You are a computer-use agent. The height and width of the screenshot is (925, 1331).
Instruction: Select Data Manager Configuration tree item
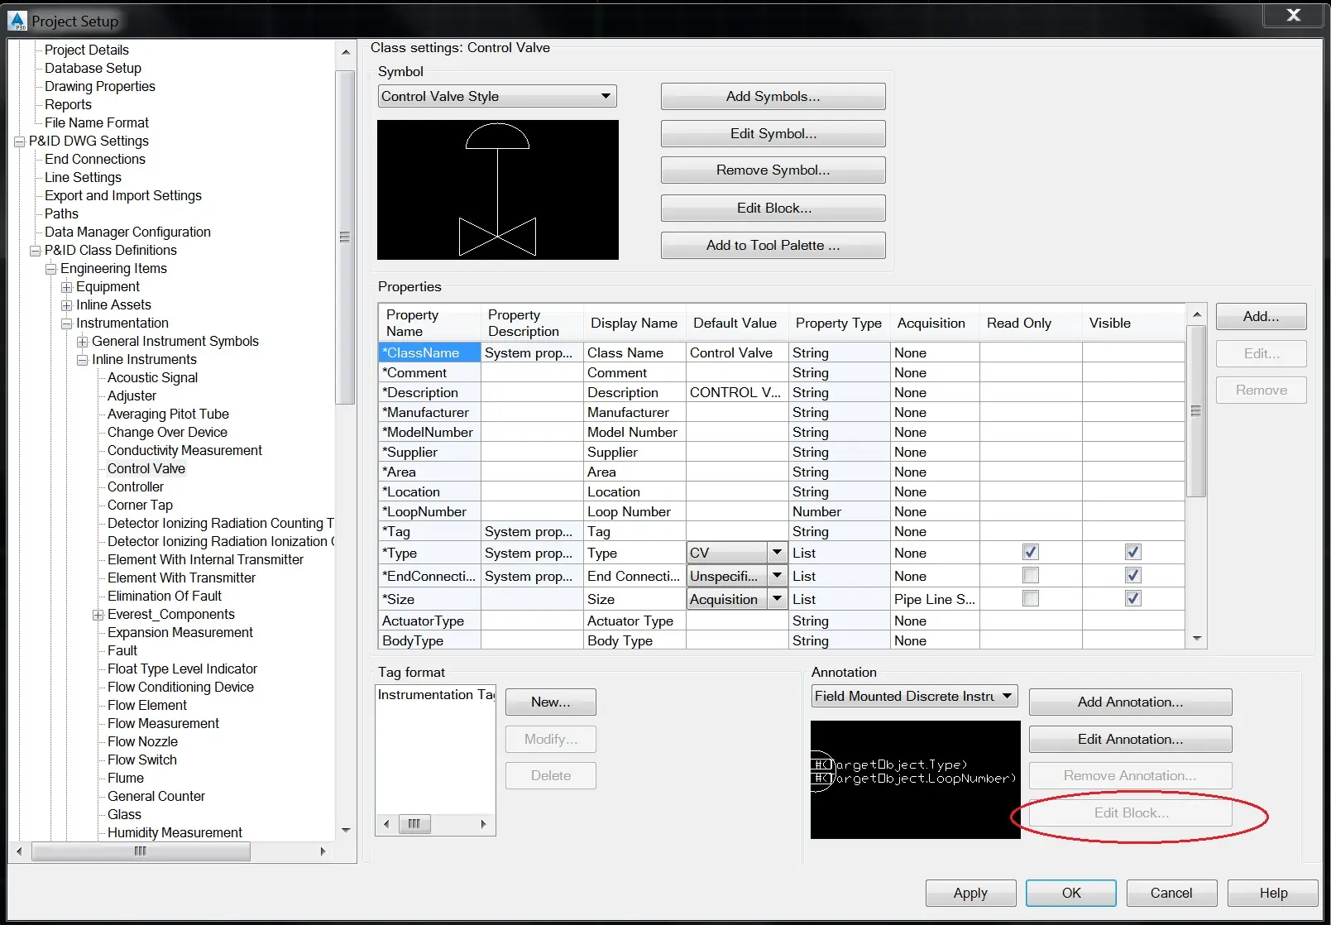click(x=127, y=232)
